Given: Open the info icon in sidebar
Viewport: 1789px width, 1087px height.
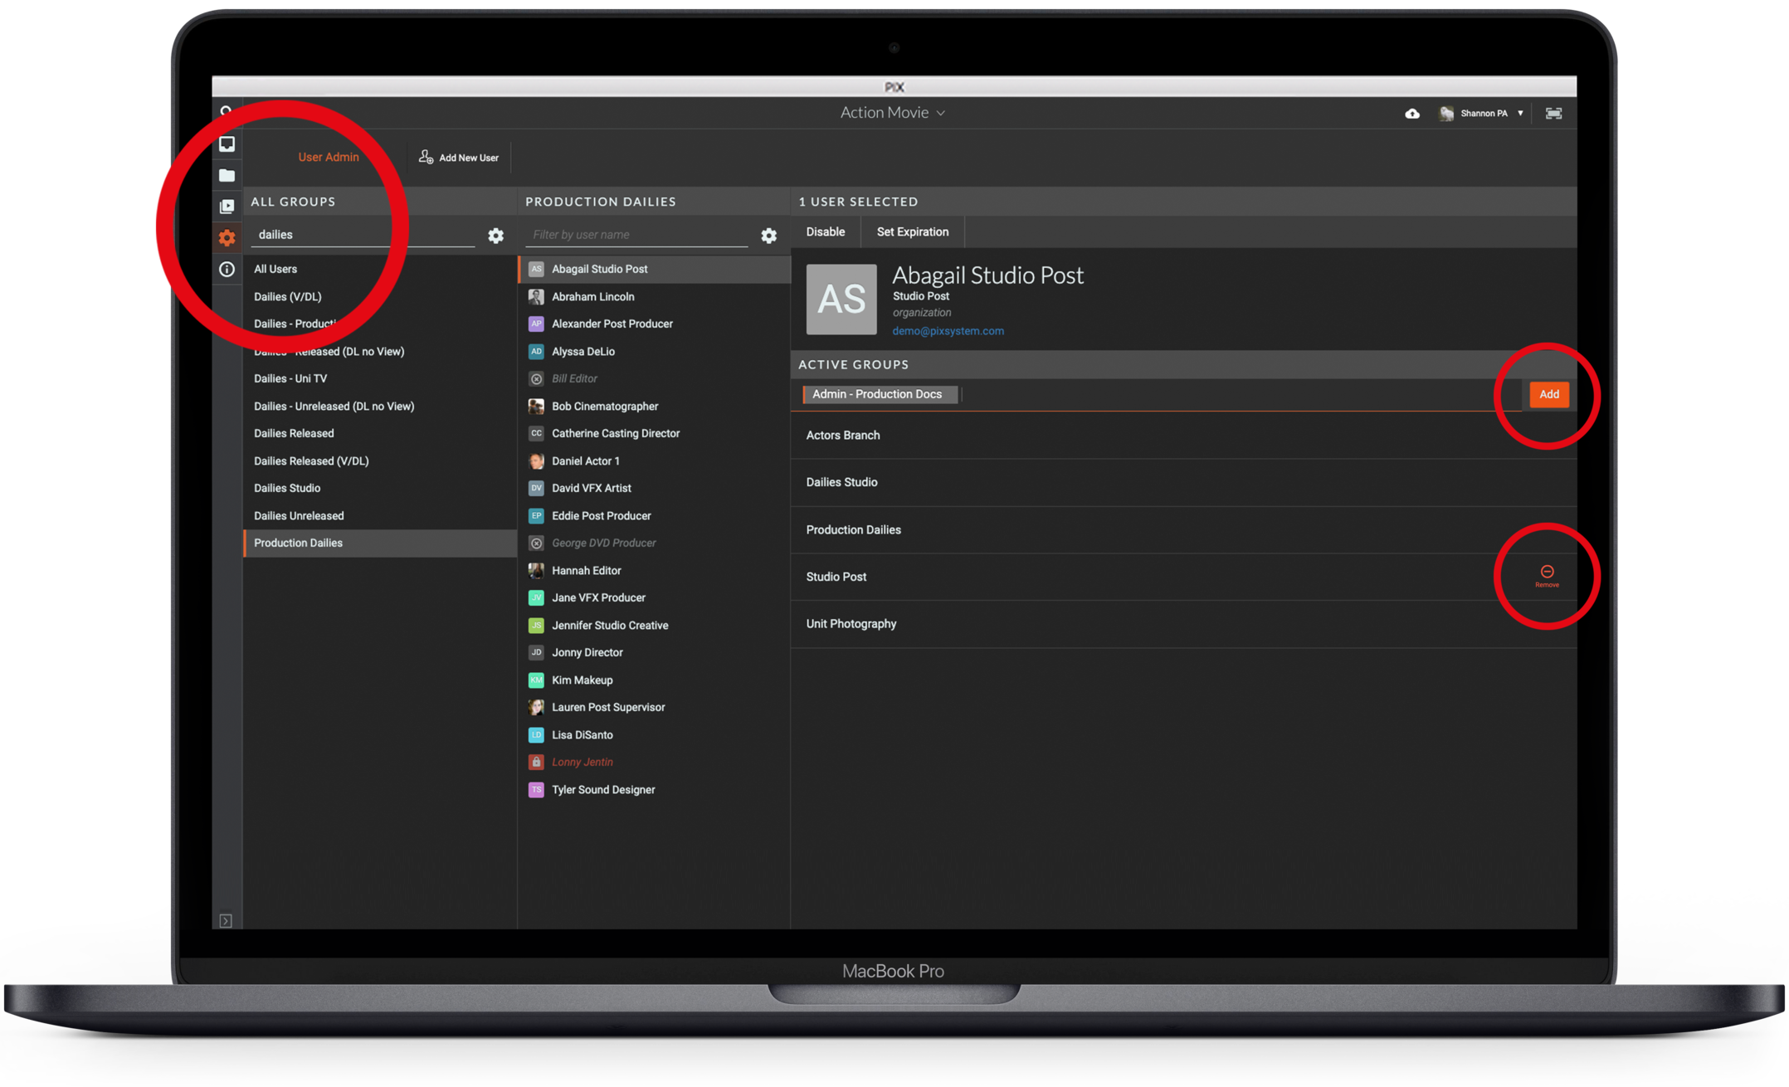Looking at the screenshot, I should pyautogui.click(x=227, y=269).
